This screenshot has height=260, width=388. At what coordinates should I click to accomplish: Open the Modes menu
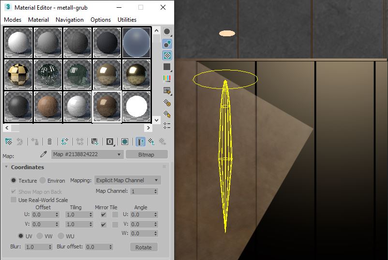click(13, 20)
